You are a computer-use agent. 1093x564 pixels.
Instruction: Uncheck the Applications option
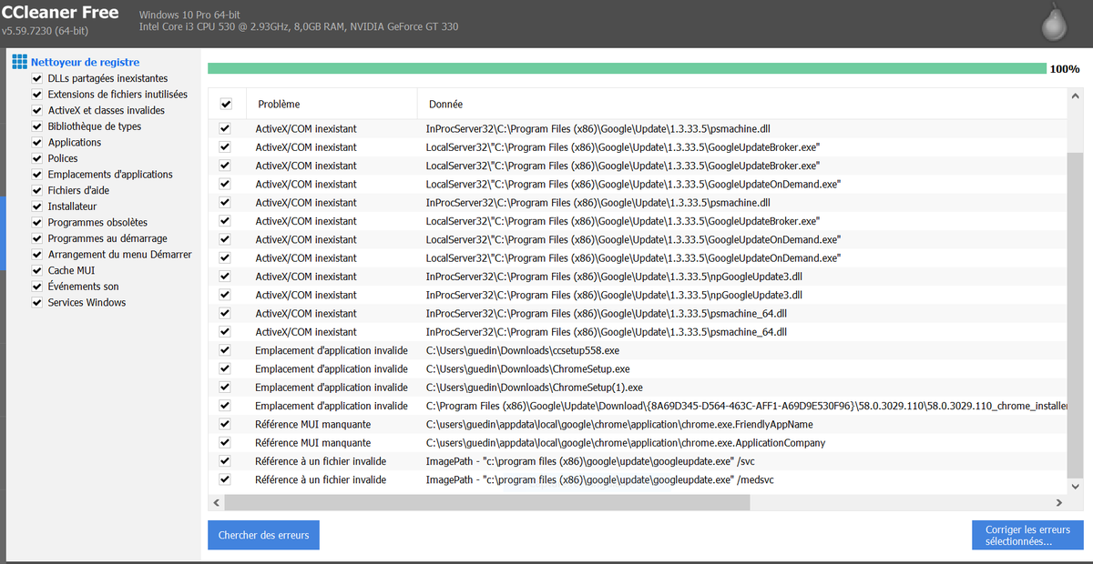pyautogui.click(x=37, y=143)
